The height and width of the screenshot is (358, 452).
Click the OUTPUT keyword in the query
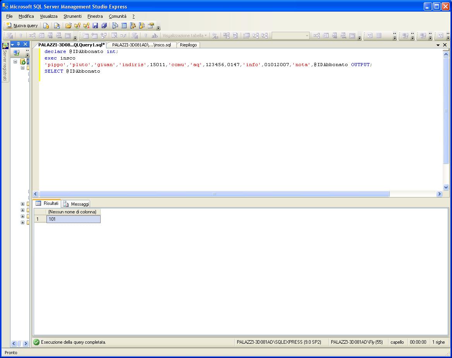(x=360, y=65)
